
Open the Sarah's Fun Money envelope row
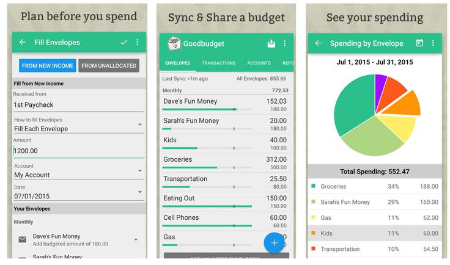225,125
